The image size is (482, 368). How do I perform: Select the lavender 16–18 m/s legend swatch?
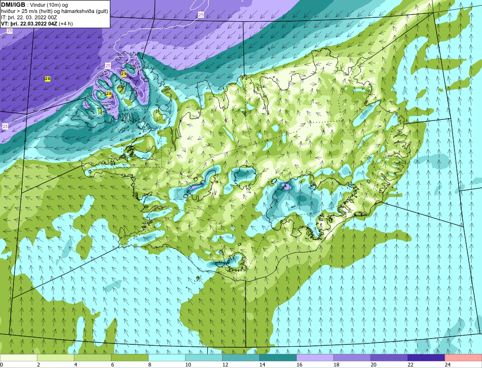(x=315, y=357)
